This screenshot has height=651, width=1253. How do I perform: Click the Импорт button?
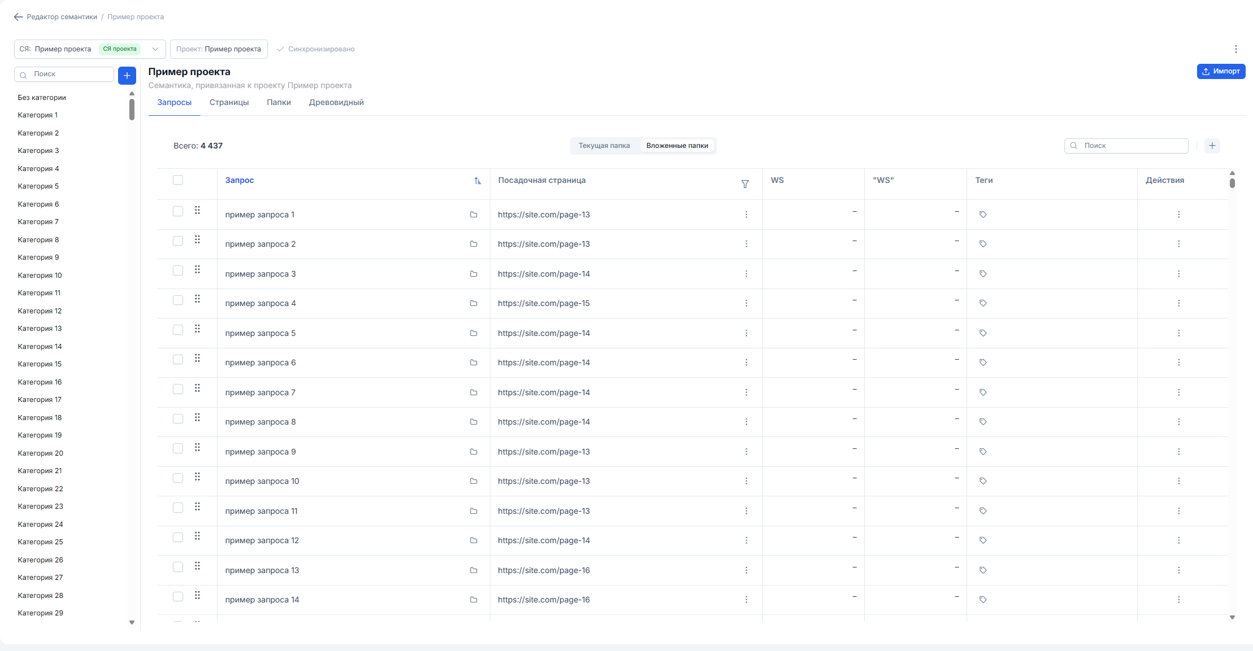point(1221,71)
